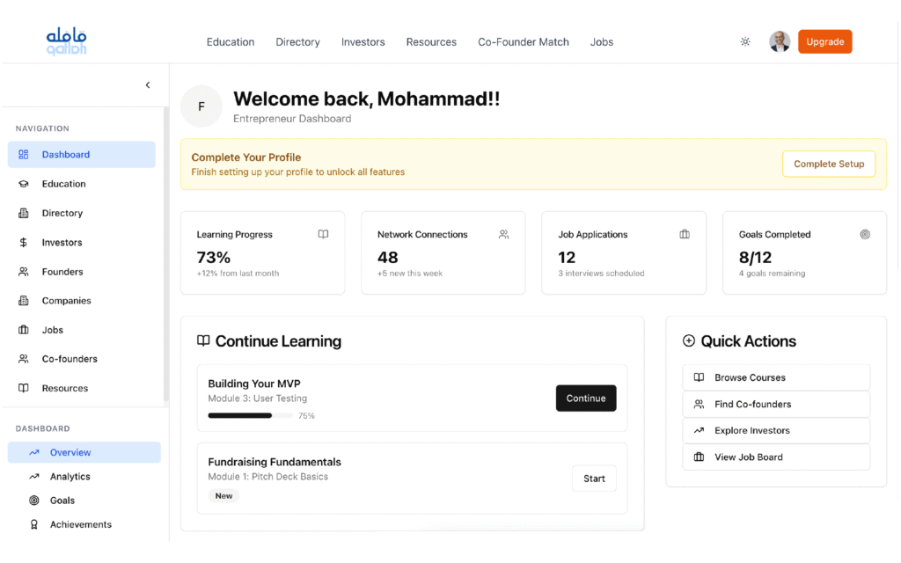Toggle the light/dark theme sun icon
Image resolution: width=901 pixels, height=563 pixels.
click(745, 41)
